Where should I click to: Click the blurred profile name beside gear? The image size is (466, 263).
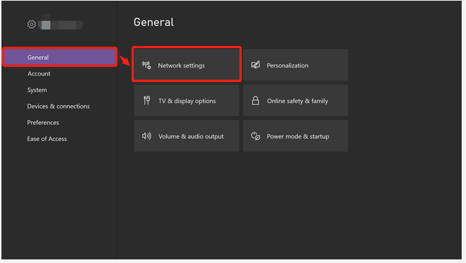[61, 24]
